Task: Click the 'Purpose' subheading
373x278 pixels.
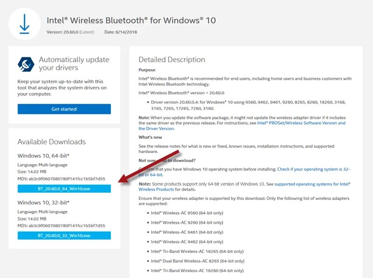Action: pos(147,70)
